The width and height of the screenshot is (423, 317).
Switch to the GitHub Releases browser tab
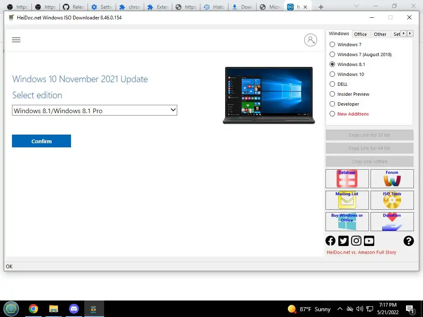click(74, 7)
